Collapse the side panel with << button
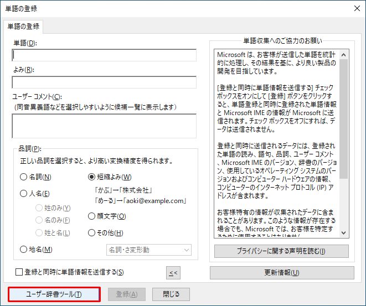Viewport: 366px width, 306px height. point(173,272)
